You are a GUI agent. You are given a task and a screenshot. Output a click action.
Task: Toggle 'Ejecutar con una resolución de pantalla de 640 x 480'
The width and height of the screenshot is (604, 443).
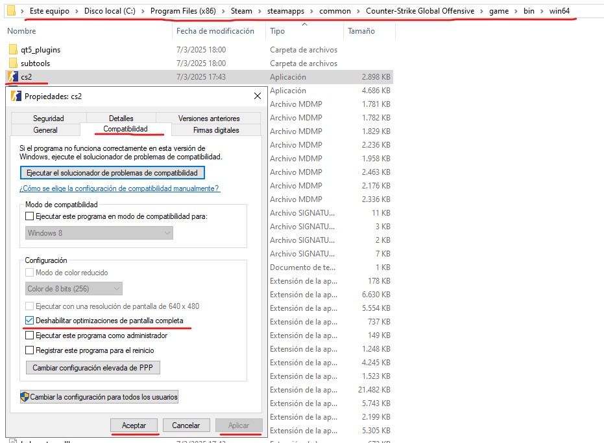tap(29, 306)
